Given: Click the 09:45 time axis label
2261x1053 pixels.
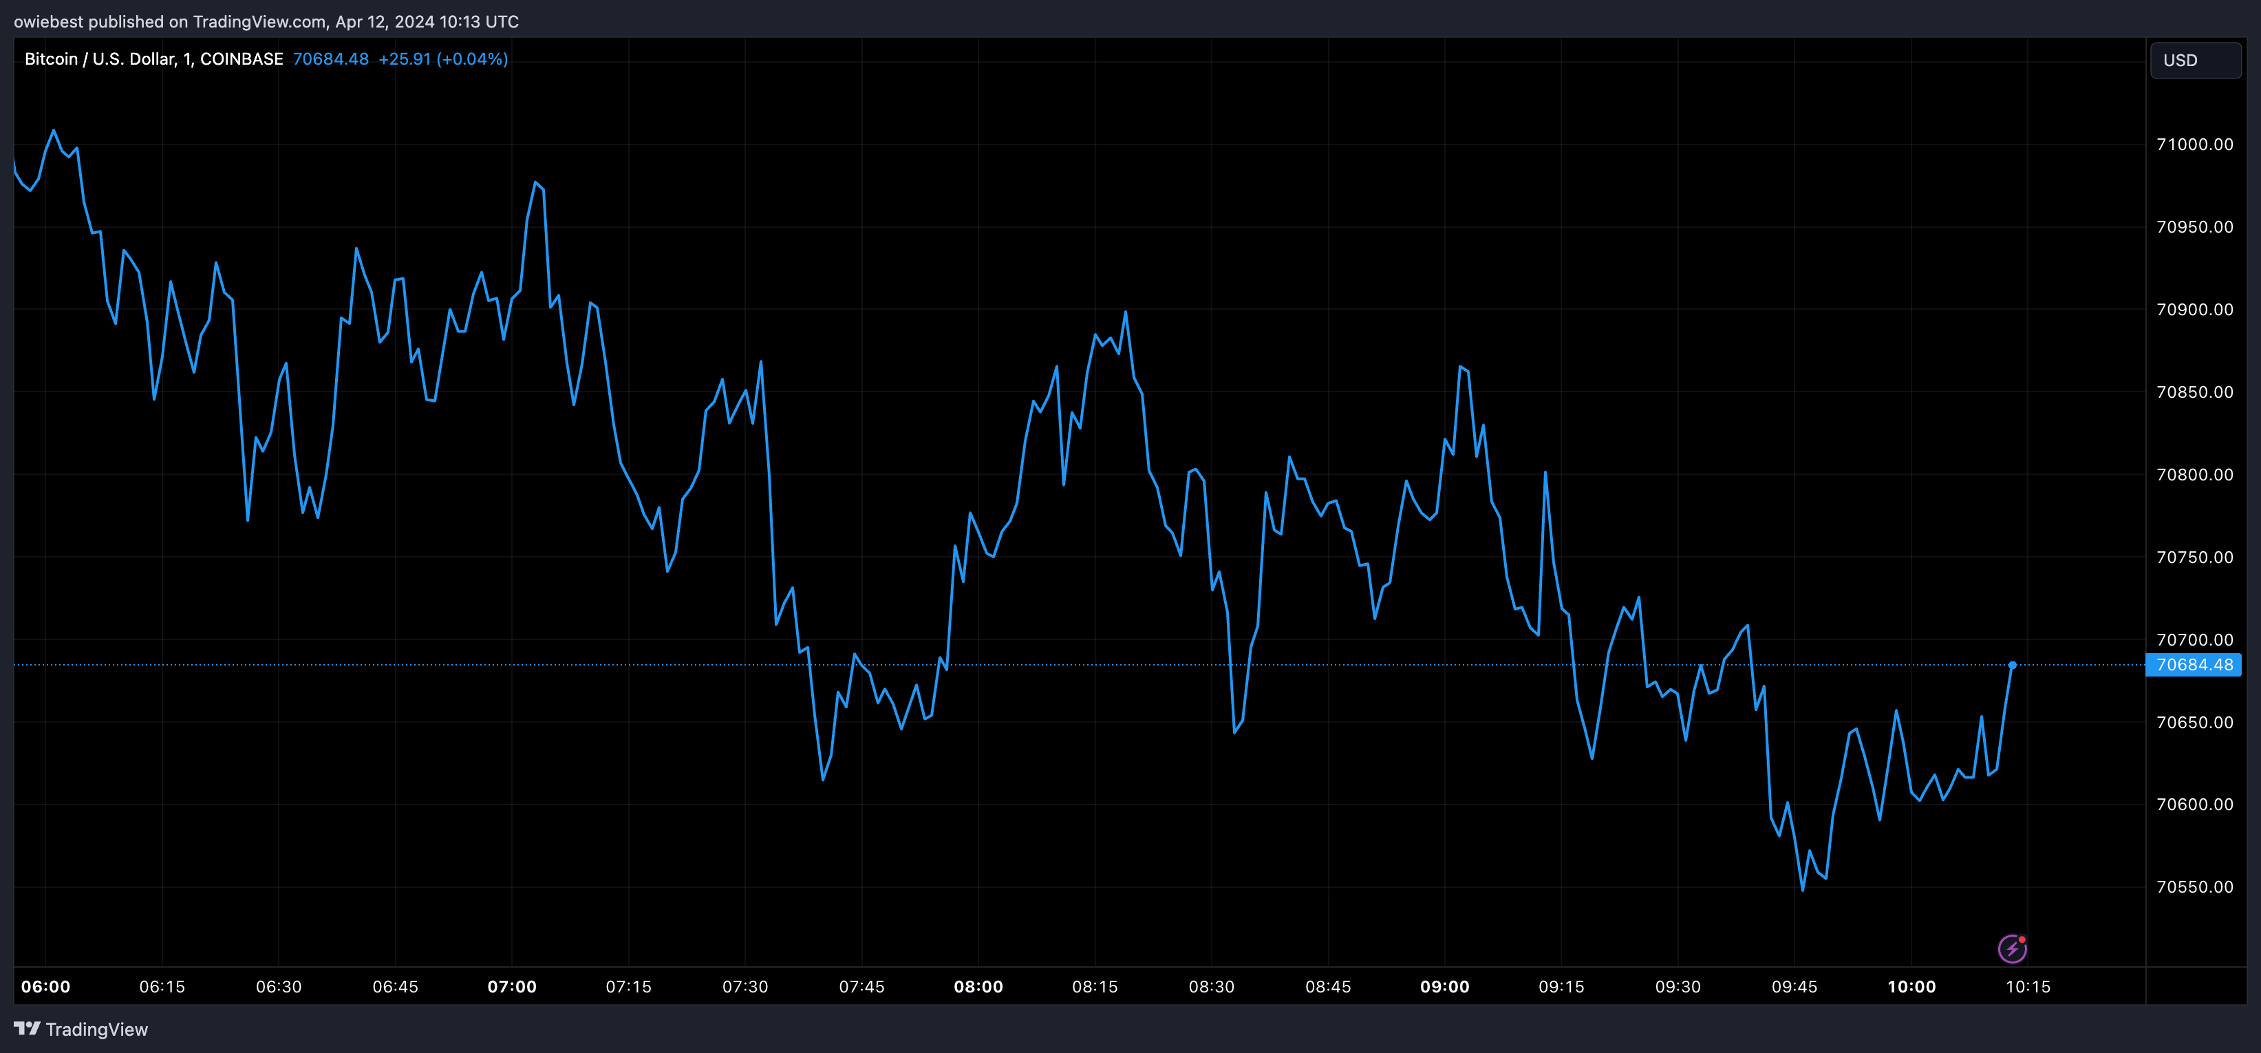Looking at the screenshot, I should point(1795,986).
